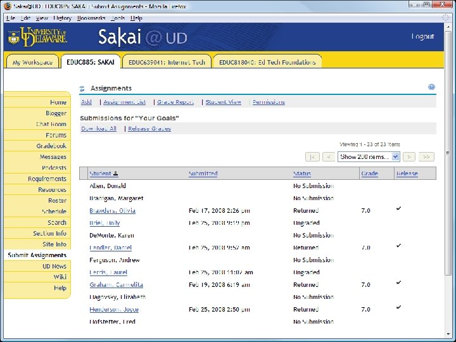
Task: Sort by the Grade column header
Action: pos(370,174)
